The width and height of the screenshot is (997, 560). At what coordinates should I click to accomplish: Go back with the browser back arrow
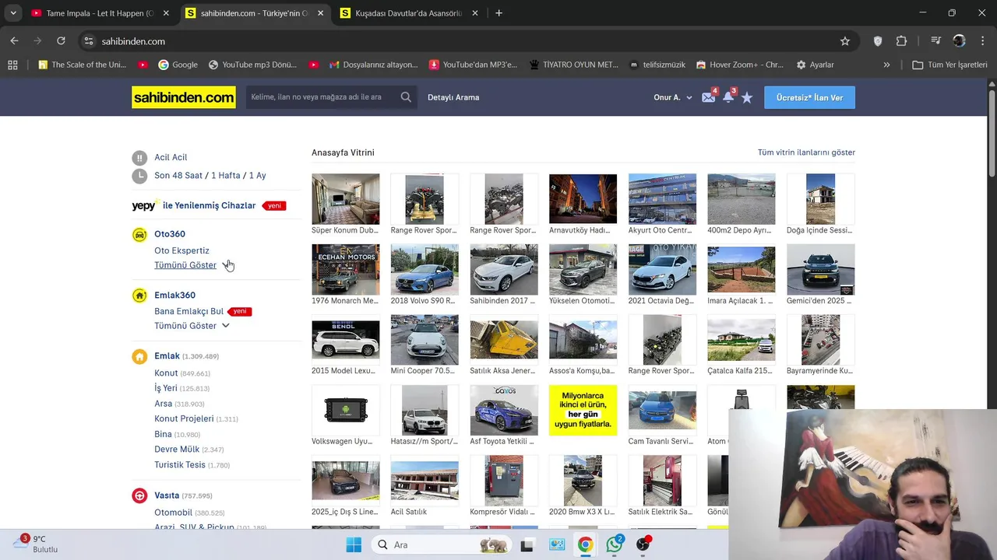coord(14,41)
